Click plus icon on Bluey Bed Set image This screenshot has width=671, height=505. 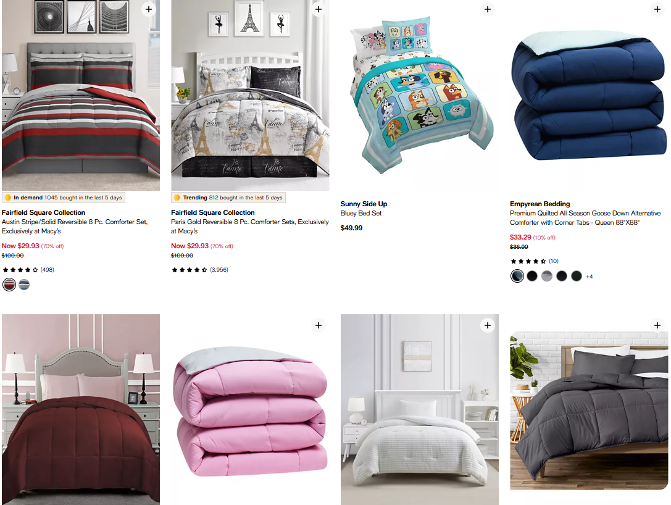pos(488,9)
